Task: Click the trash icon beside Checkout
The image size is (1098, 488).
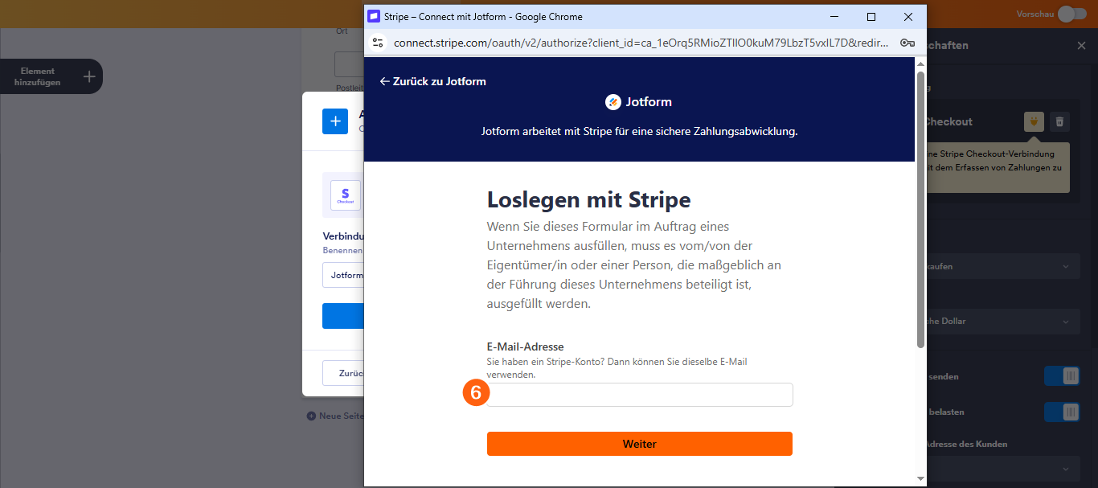Action: pos(1059,121)
